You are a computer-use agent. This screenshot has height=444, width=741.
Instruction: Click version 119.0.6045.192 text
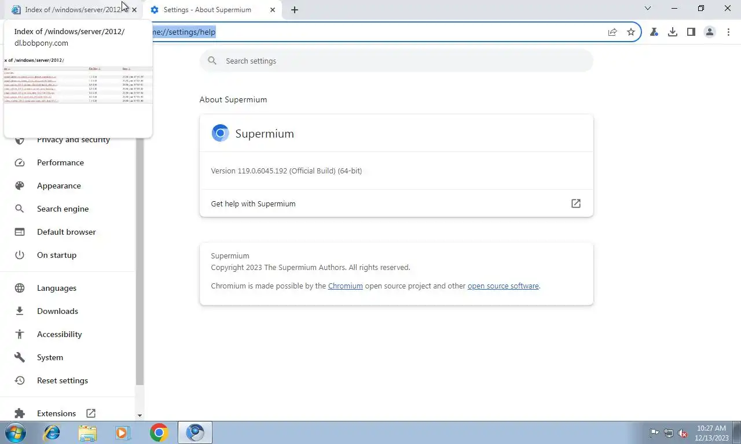287,171
